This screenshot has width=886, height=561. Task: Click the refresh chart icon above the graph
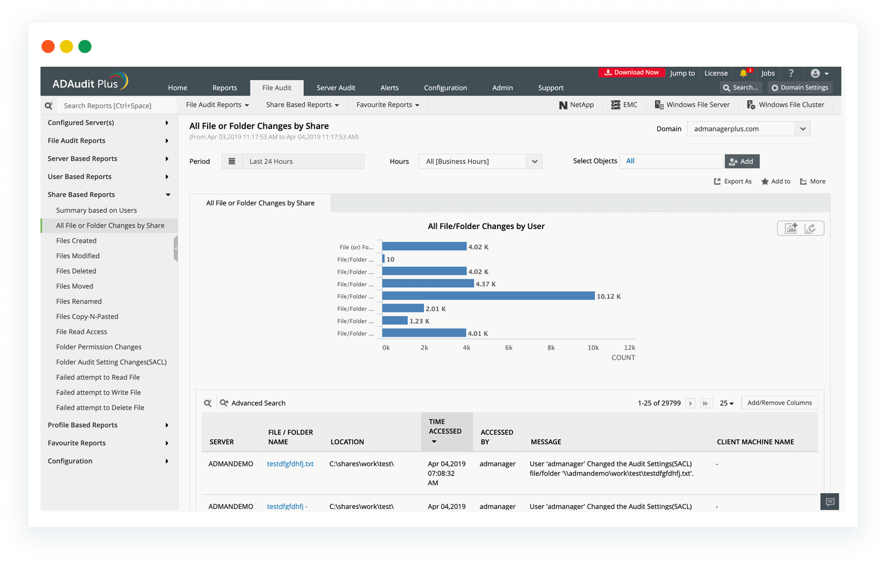tap(810, 228)
